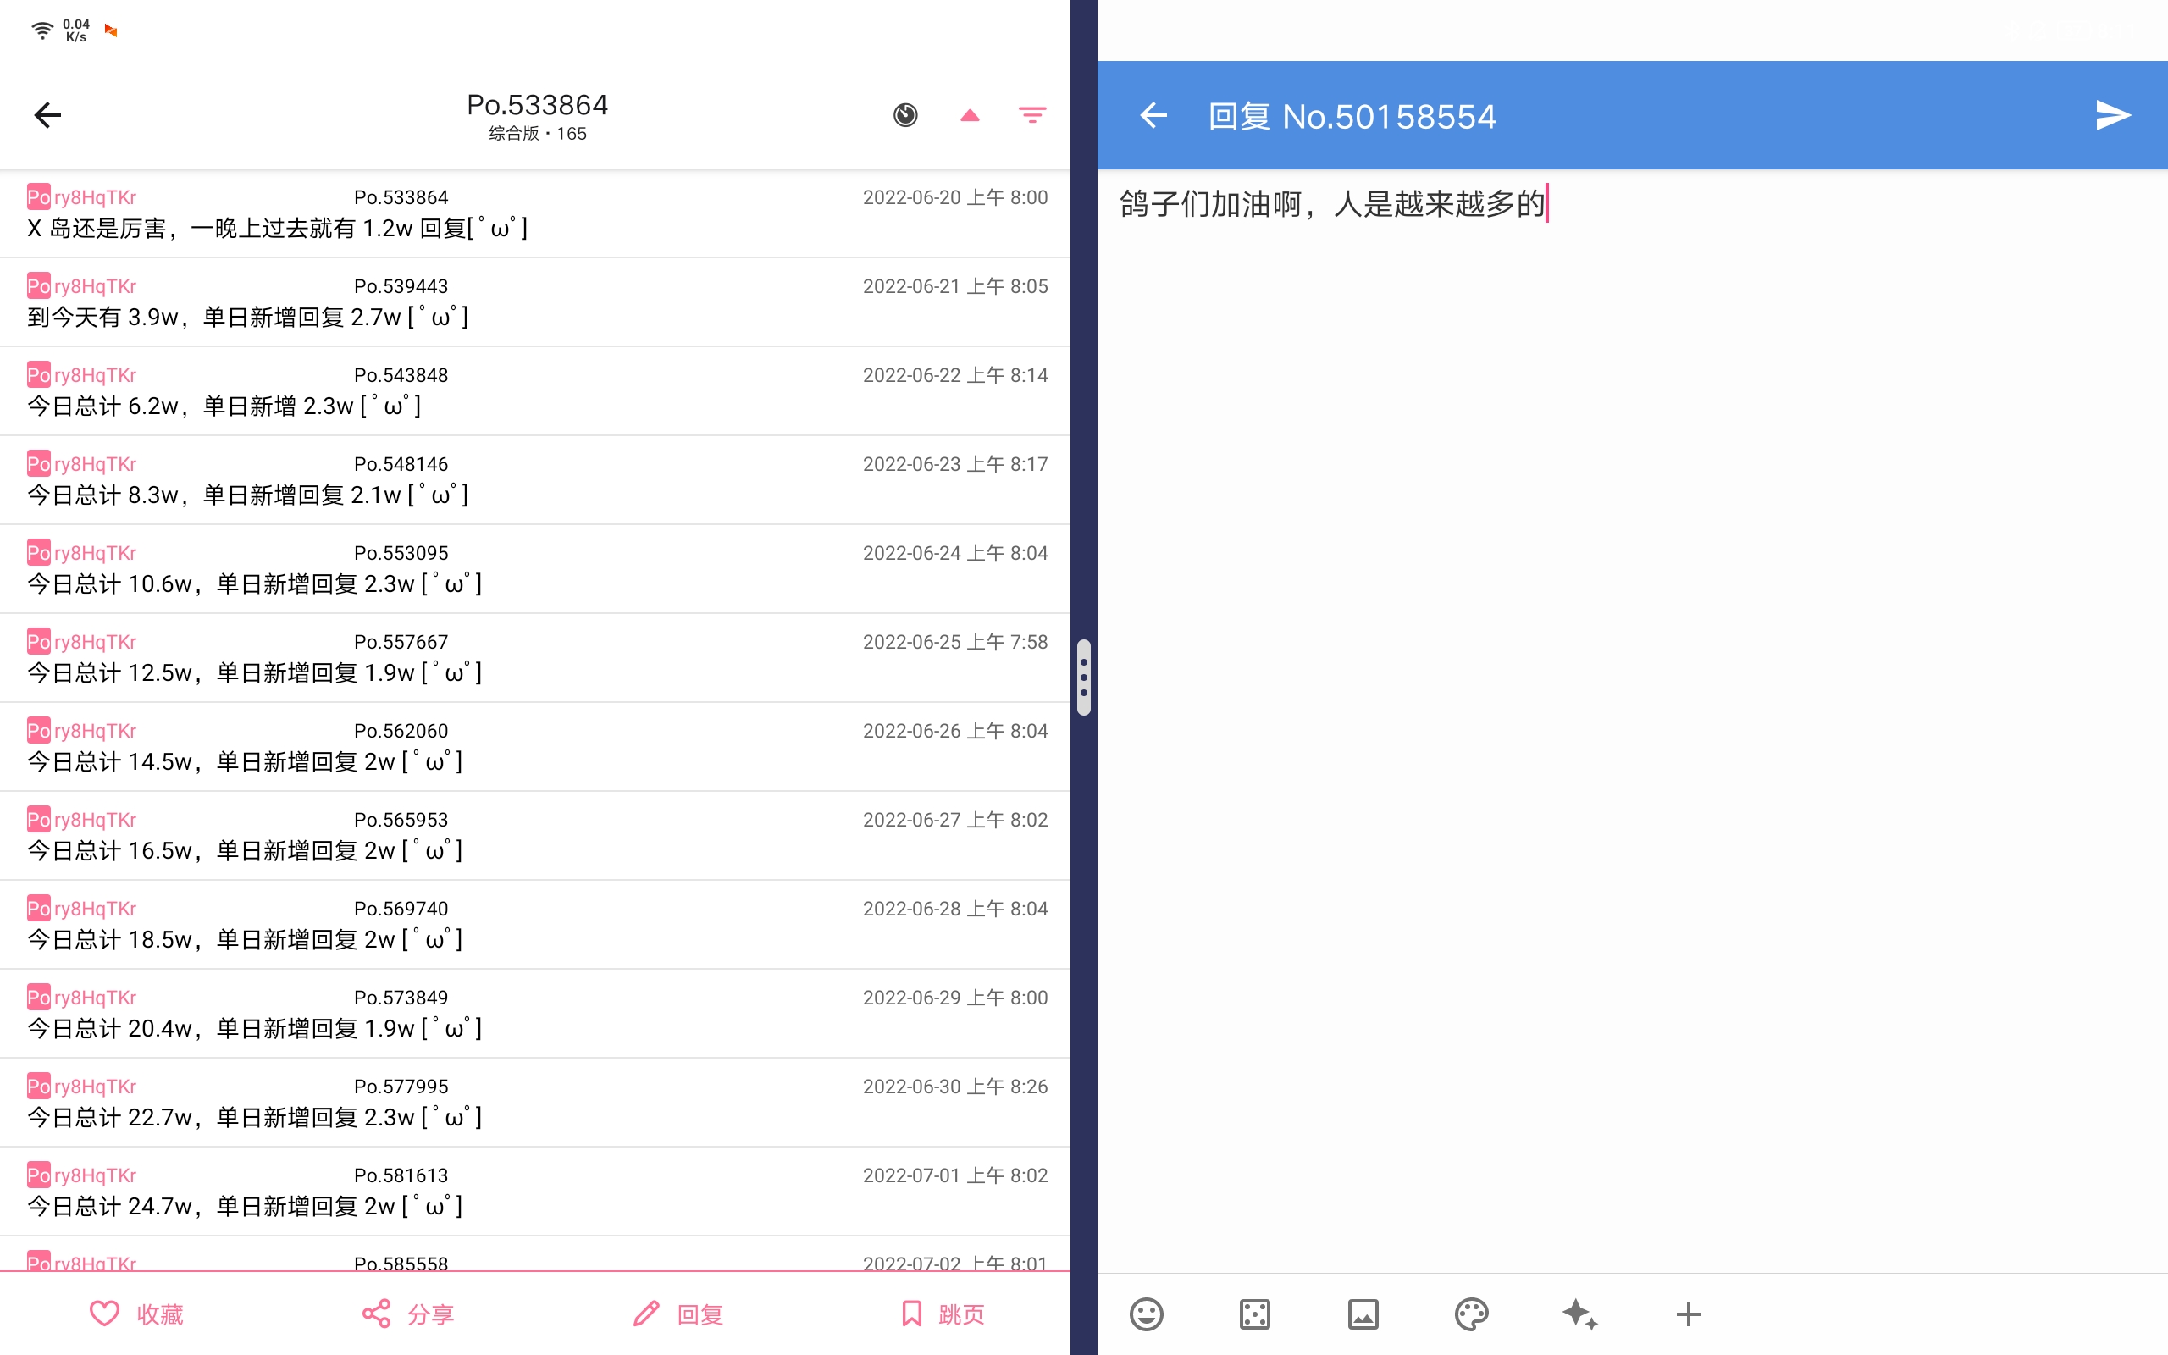
Task: Go back from reply compose screen
Action: [x=1153, y=116]
